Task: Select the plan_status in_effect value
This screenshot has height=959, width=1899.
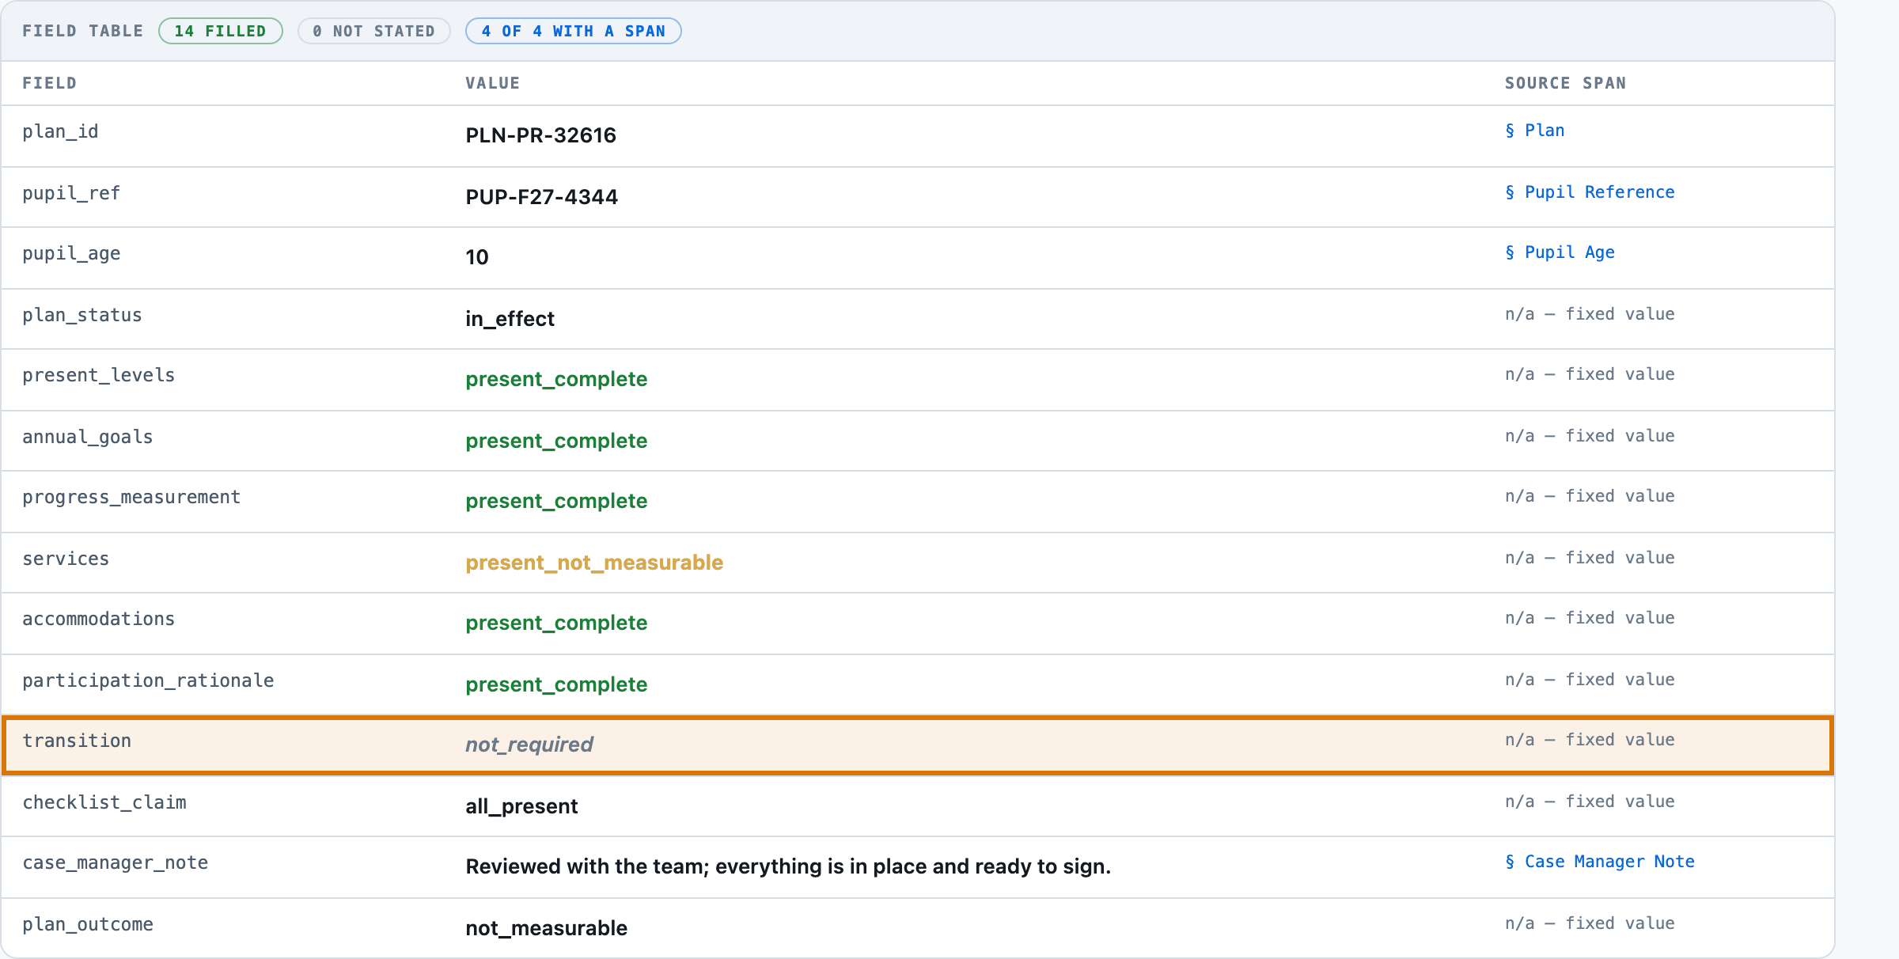Action: [x=510, y=319]
